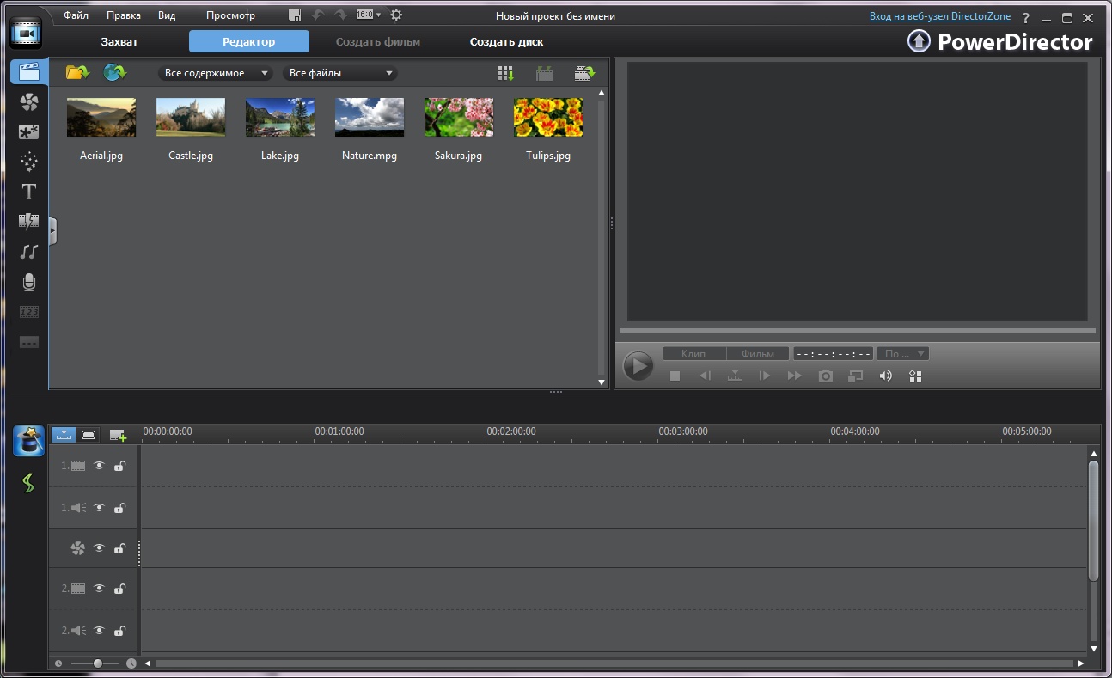Open the Audio Mixing Room (music notes)

29,252
